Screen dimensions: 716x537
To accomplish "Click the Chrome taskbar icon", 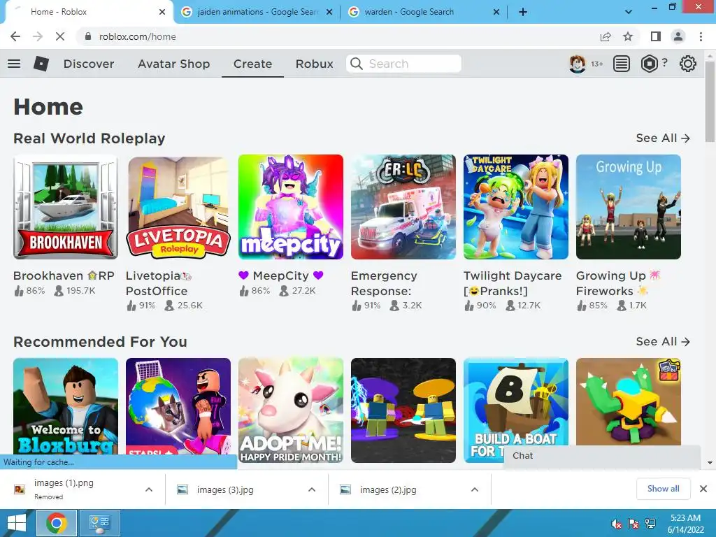I will click(x=56, y=523).
